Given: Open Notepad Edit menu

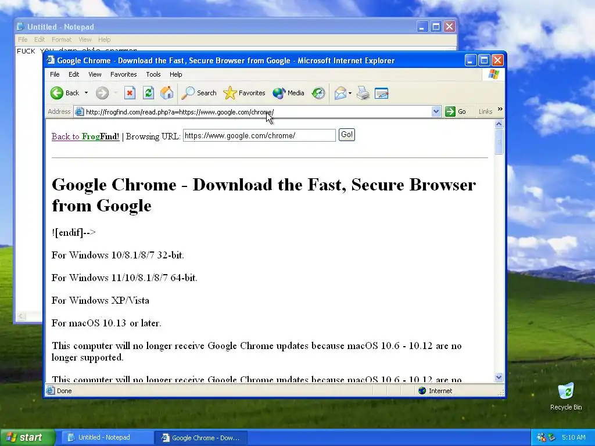Looking at the screenshot, I should point(40,39).
